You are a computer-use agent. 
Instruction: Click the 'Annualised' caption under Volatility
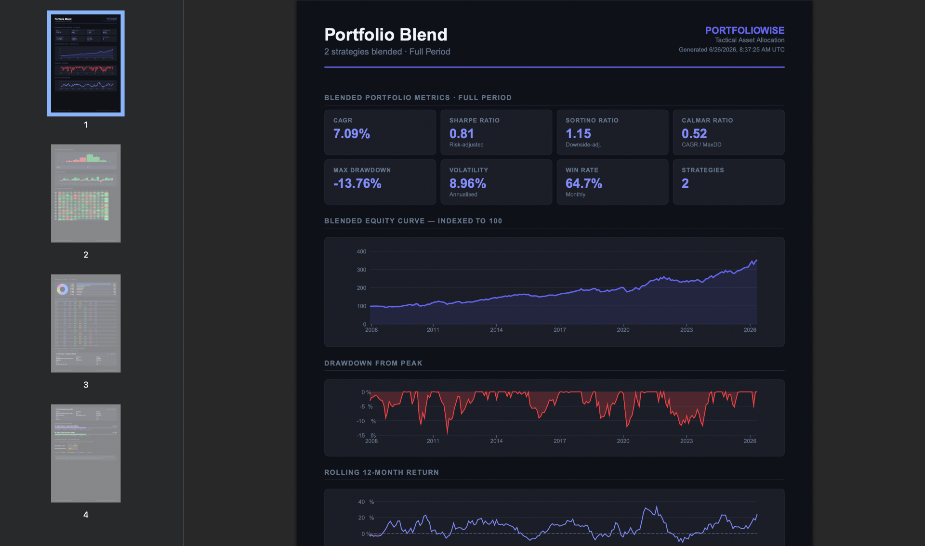(x=463, y=195)
